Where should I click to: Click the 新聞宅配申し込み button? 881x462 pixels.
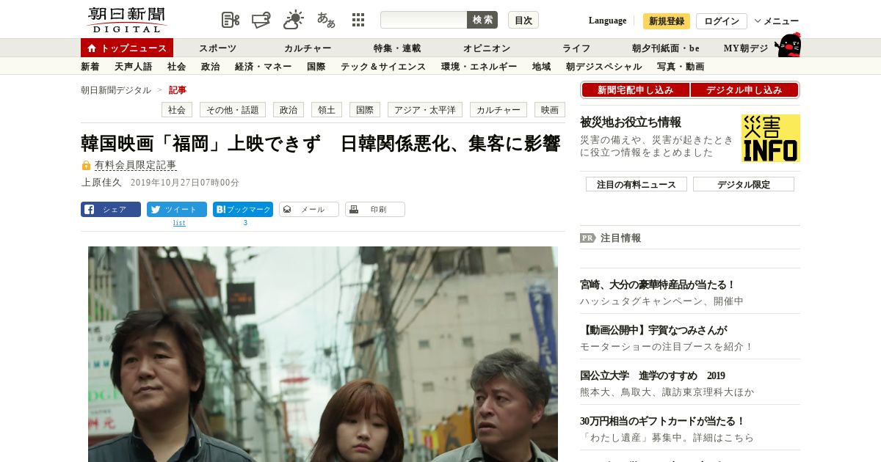(635, 90)
